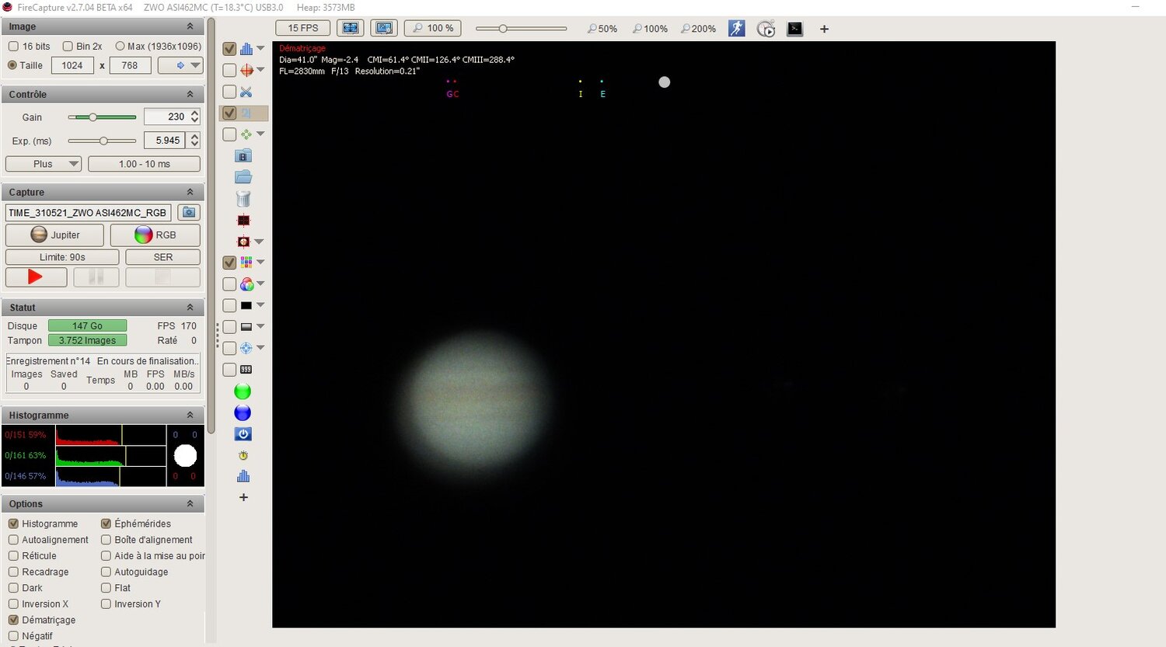The height and width of the screenshot is (647, 1166).
Task: Adjust the Gain slider
Action: (102, 117)
